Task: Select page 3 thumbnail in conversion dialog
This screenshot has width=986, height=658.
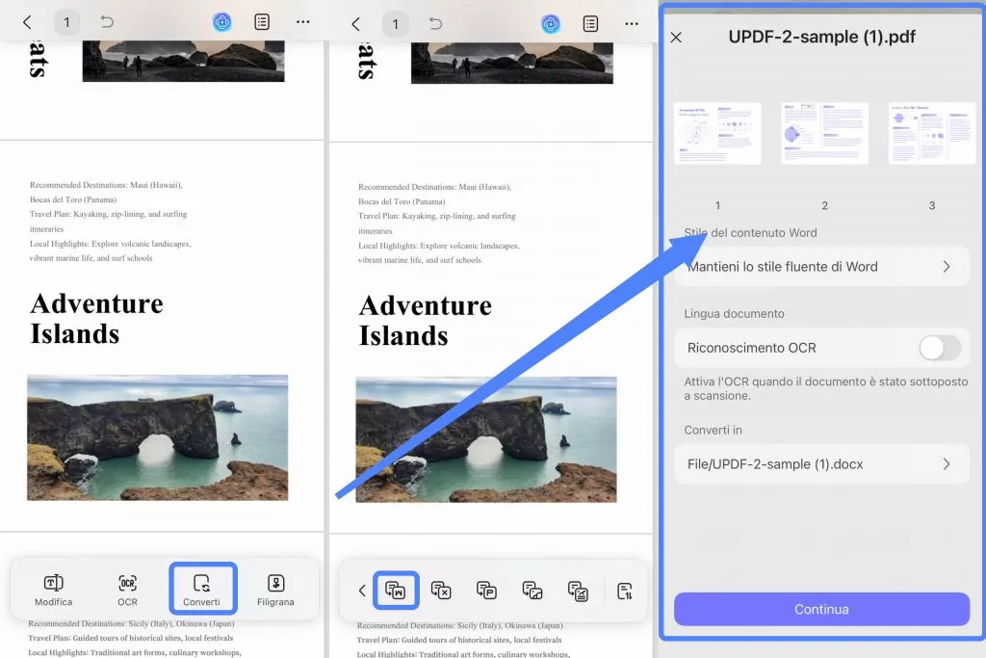Action: coord(931,133)
